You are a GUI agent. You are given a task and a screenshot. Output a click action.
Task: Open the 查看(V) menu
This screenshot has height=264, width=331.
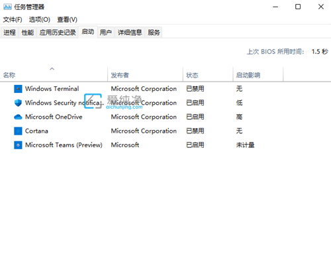coord(67,20)
